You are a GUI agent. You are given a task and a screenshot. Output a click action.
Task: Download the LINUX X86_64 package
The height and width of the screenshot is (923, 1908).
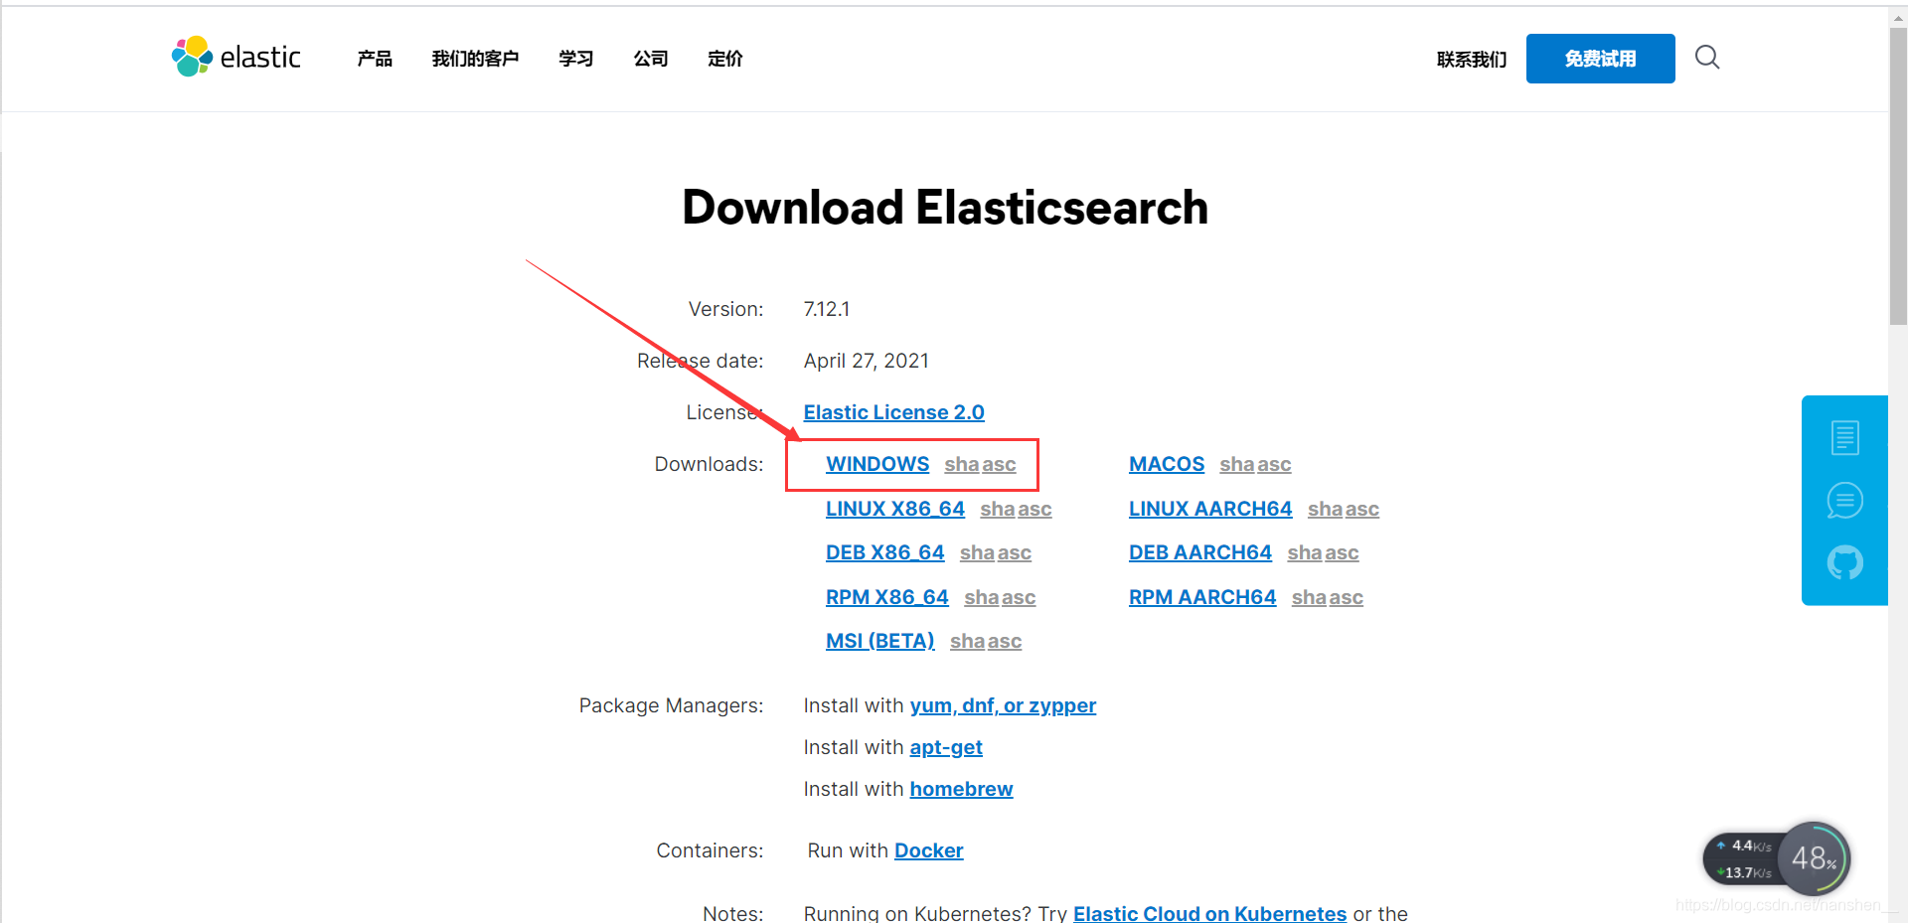[895, 509]
